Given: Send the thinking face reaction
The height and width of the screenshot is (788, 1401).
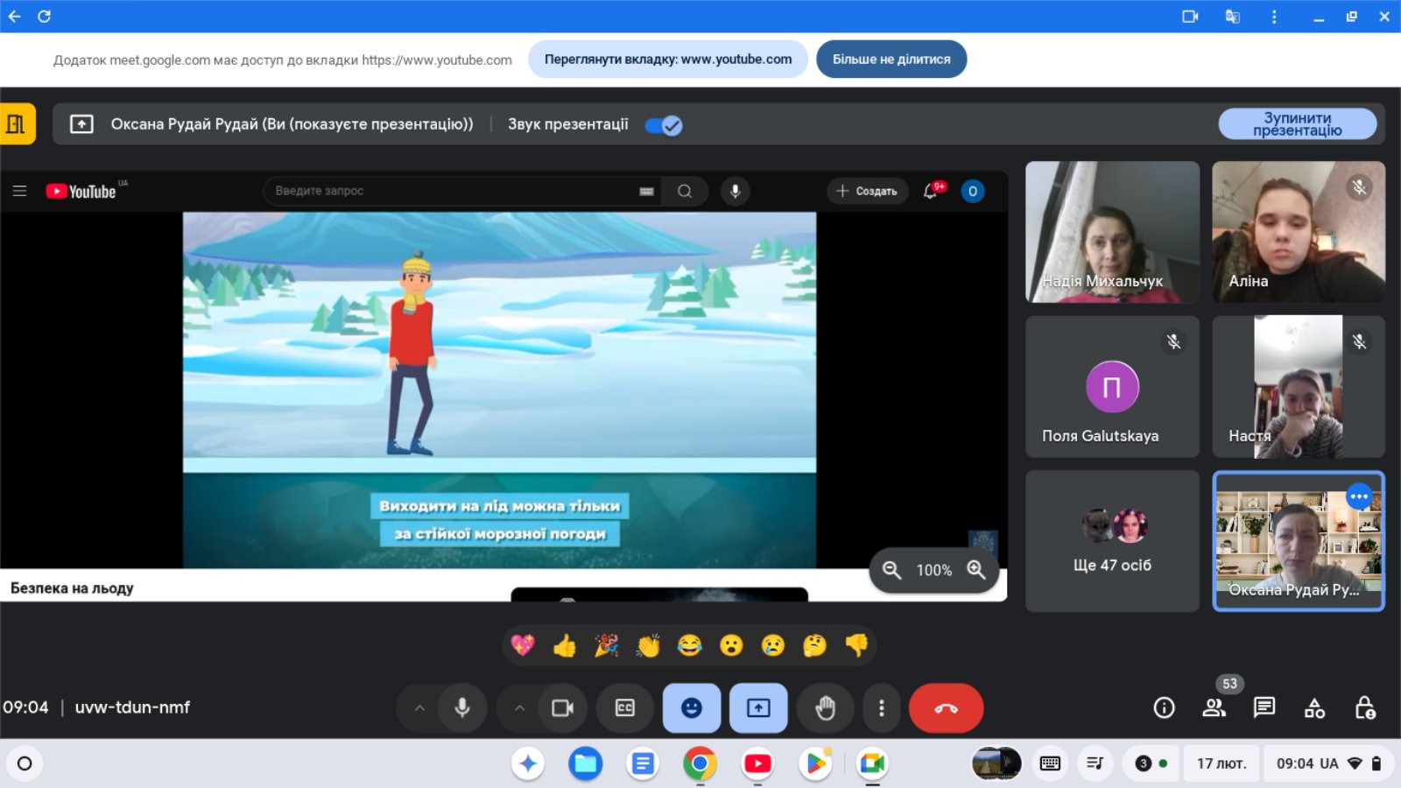Looking at the screenshot, I should 814,645.
